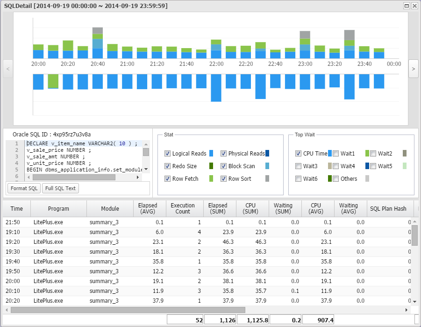Click the previous chart period arrow

(x=8, y=69)
